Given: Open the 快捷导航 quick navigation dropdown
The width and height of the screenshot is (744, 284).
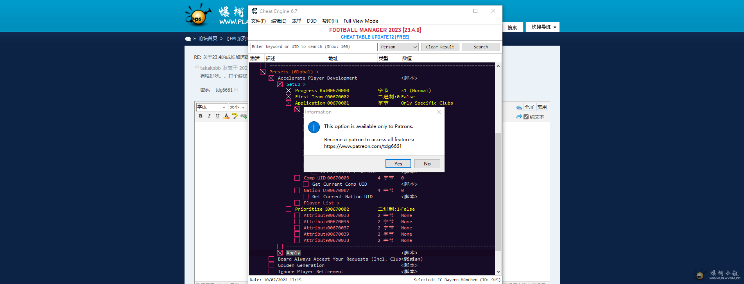Looking at the screenshot, I should coord(543,27).
